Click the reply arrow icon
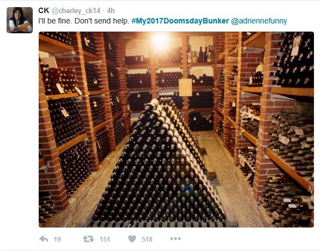Viewport: 321px width, 252px height. coord(44,239)
